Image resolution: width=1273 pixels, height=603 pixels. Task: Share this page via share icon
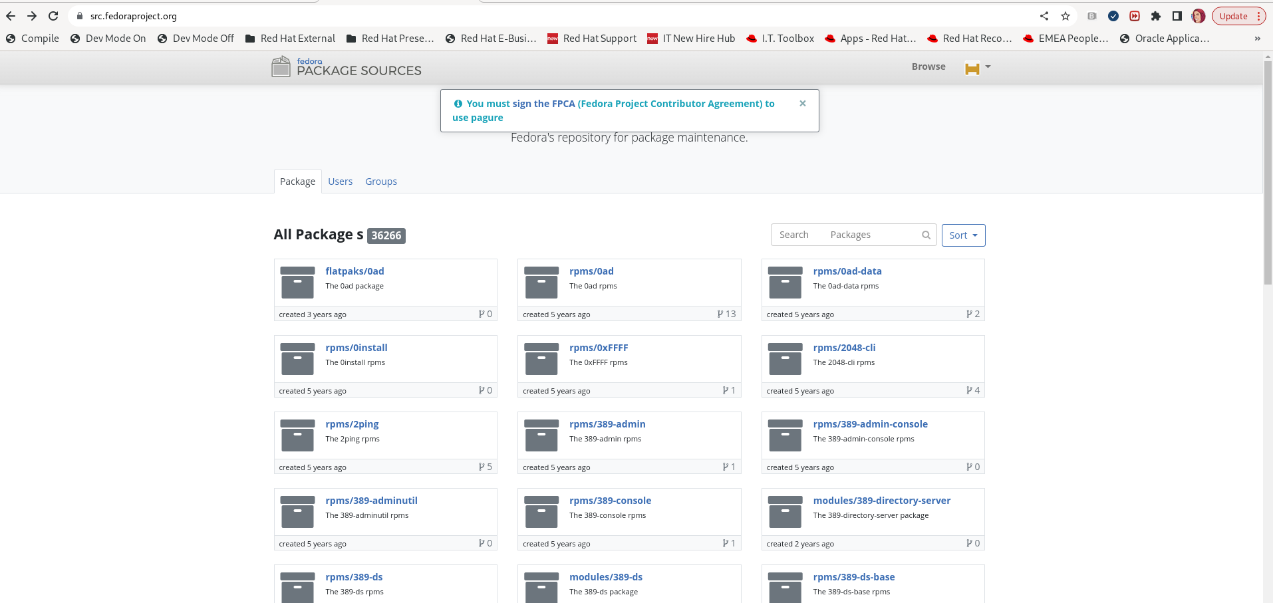click(1044, 16)
